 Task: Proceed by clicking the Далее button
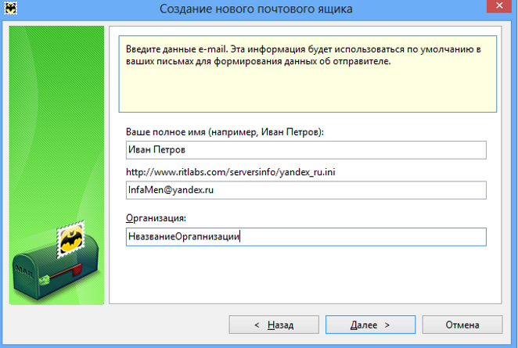coord(370,325)
